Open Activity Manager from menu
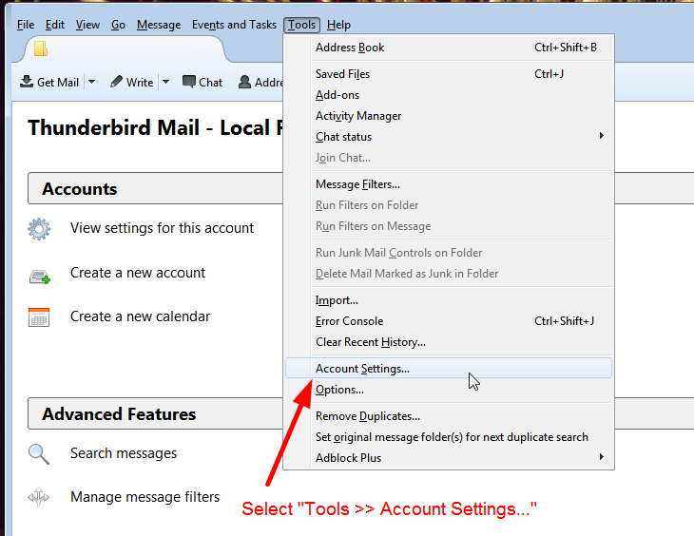 click(x=449, y=116)
